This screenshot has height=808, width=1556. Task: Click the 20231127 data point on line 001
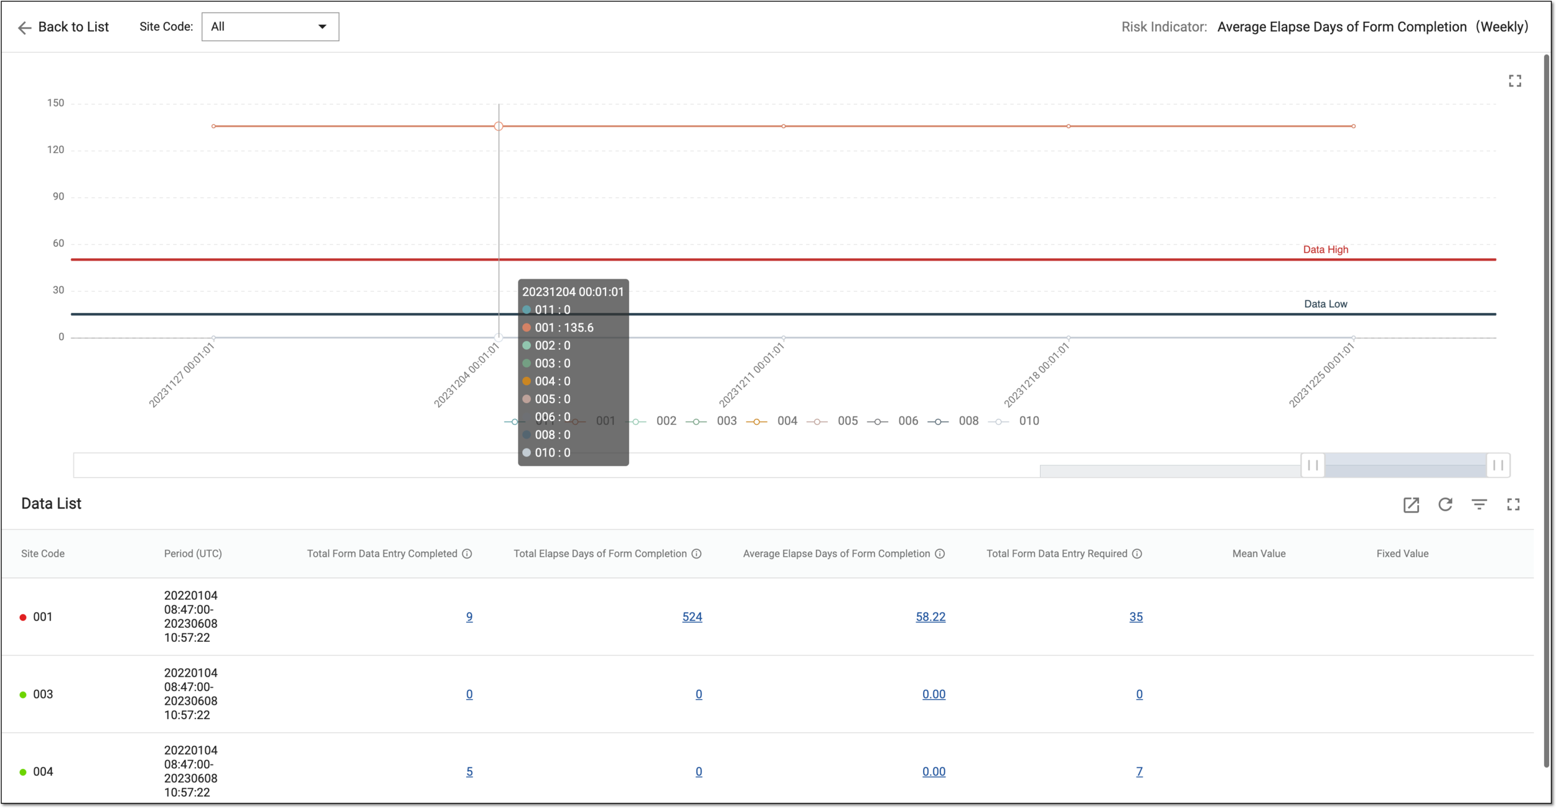pyautogui.click(x=213, y=126)
